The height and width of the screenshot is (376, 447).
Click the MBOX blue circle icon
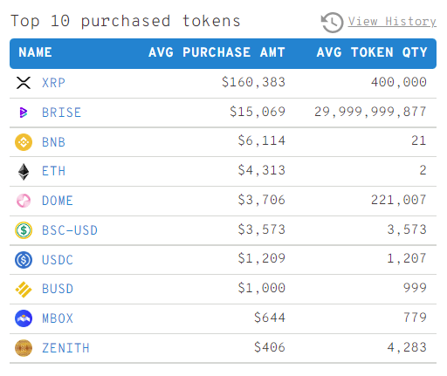click(x=24, y=318)
